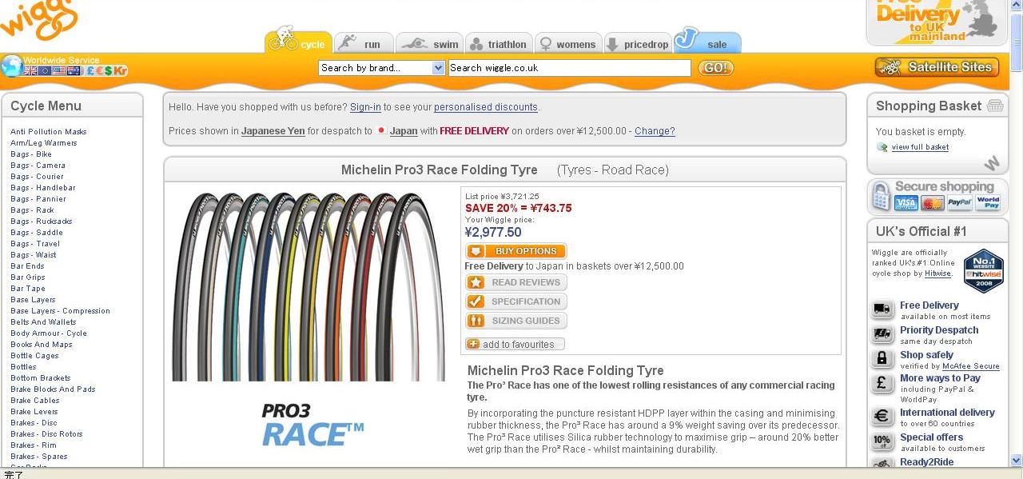
Task: Open the pricedrop tab
Action: (x=638, y=42)
